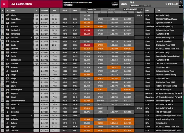Image resolution: width=184 pixels, height=133 pixels.
Task: Click the BIKE column header
Action: 149,10
